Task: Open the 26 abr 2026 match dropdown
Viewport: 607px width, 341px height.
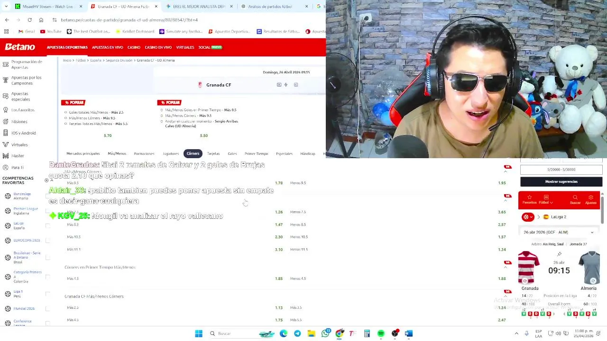Action: coord(559,233)
